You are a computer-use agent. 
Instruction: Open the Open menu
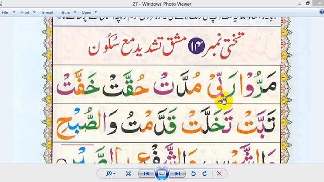click(86, 12)
